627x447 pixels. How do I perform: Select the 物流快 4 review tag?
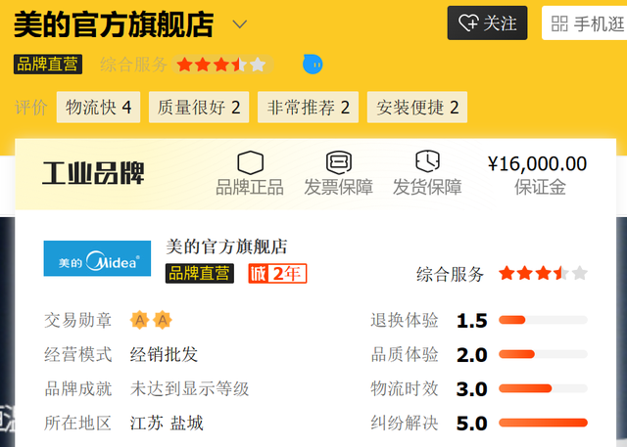98,107
